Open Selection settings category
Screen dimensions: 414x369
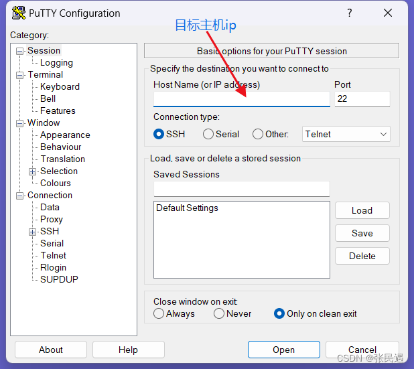click(x=59, y=171)
